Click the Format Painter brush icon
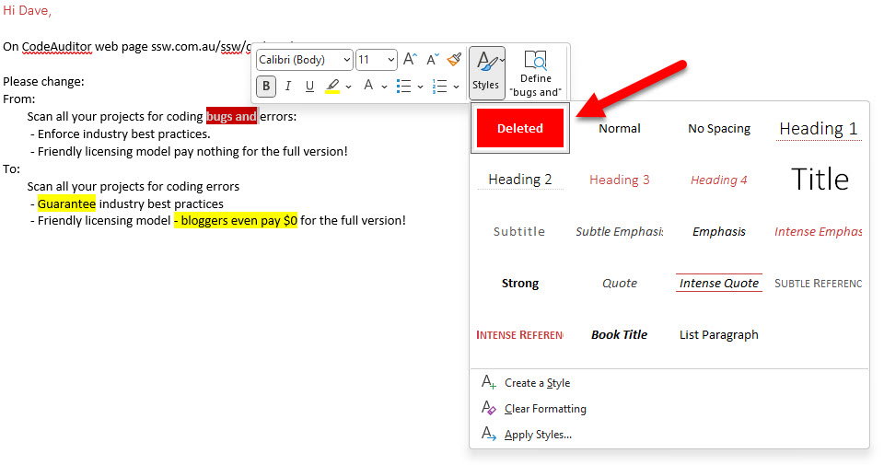Viewport: 884px width, 465px height. click(x=454, y=60)
